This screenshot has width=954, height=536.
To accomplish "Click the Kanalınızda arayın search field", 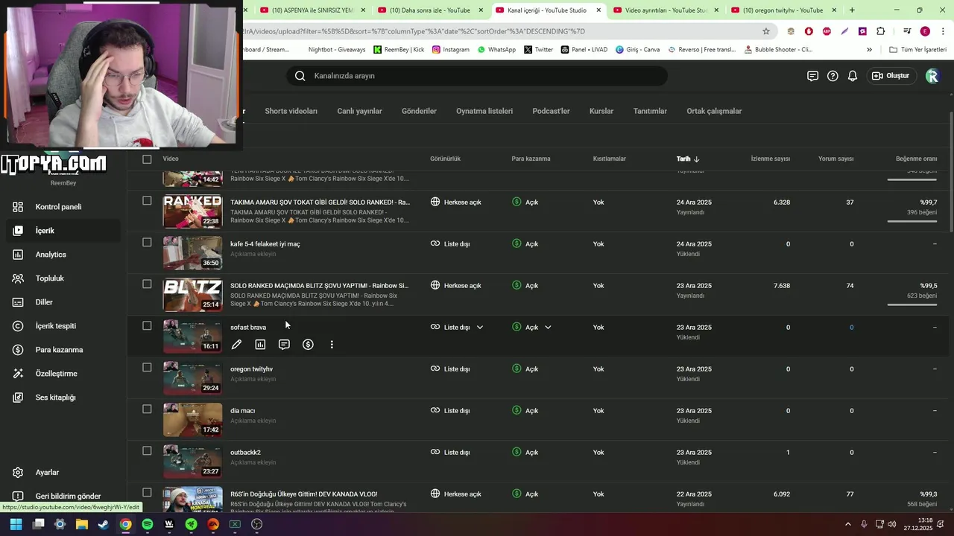I will click(477, 76).
